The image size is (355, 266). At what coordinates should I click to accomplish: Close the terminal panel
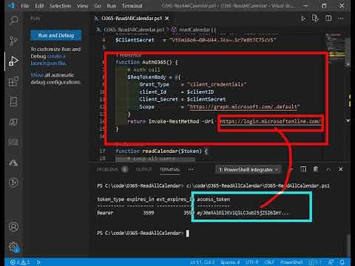click(340, 169)
